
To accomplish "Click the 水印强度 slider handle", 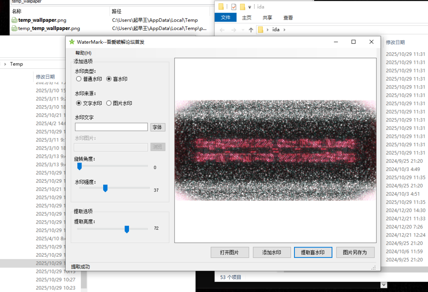I will coord(105,188).
